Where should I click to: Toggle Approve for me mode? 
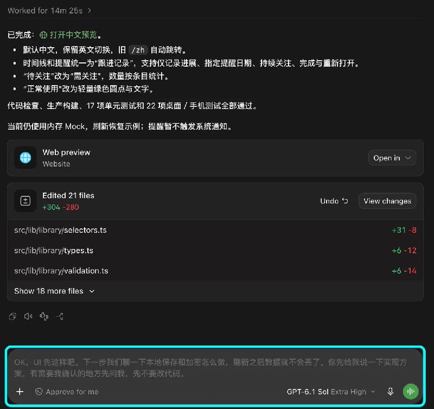pos(67,392)
